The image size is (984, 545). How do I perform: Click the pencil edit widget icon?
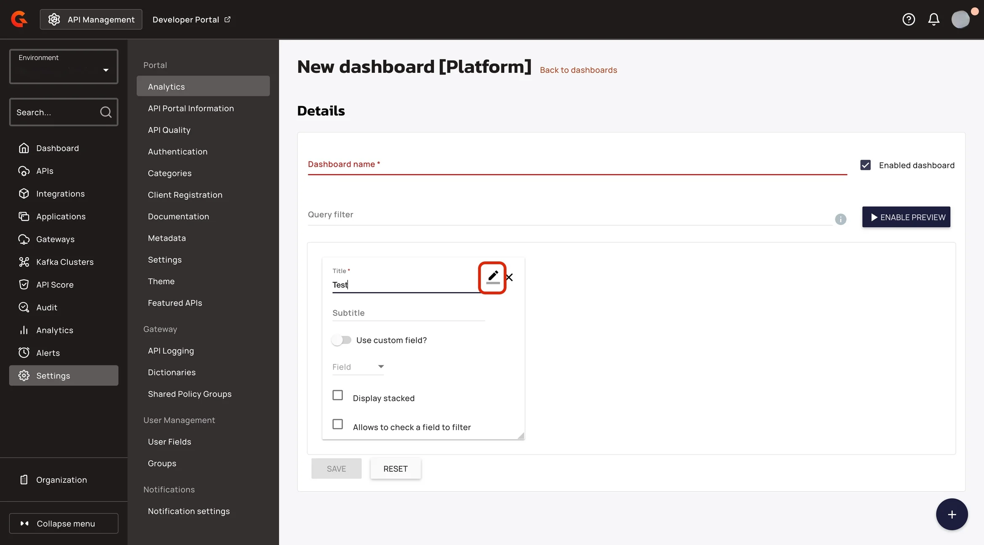[492, 277]
